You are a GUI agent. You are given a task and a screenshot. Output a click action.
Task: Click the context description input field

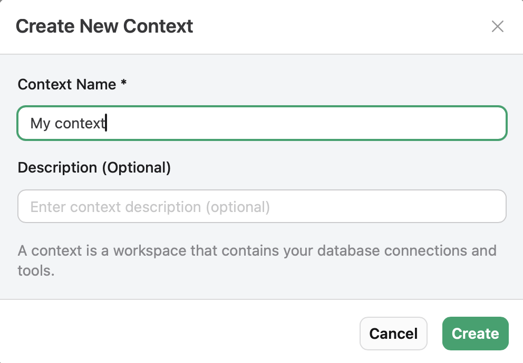[x=261, y=206]
